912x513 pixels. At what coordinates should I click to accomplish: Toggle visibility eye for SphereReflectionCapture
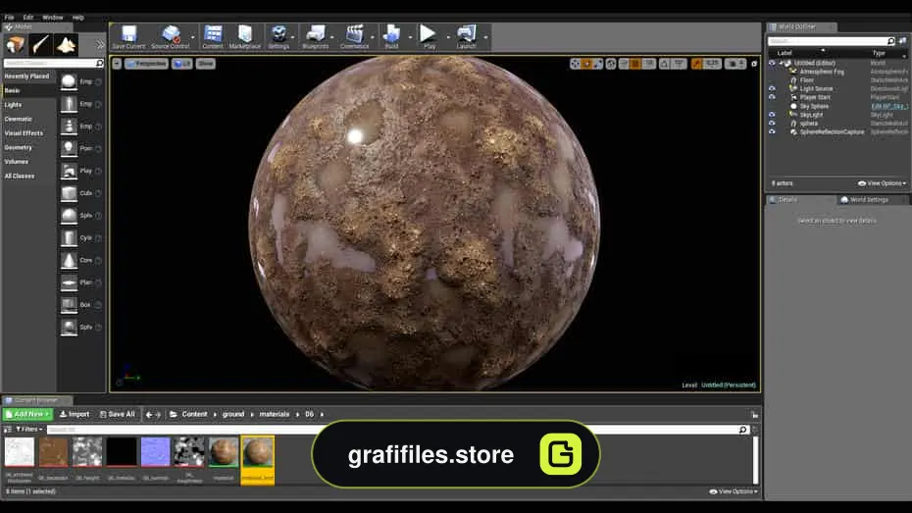pos(772,132)
